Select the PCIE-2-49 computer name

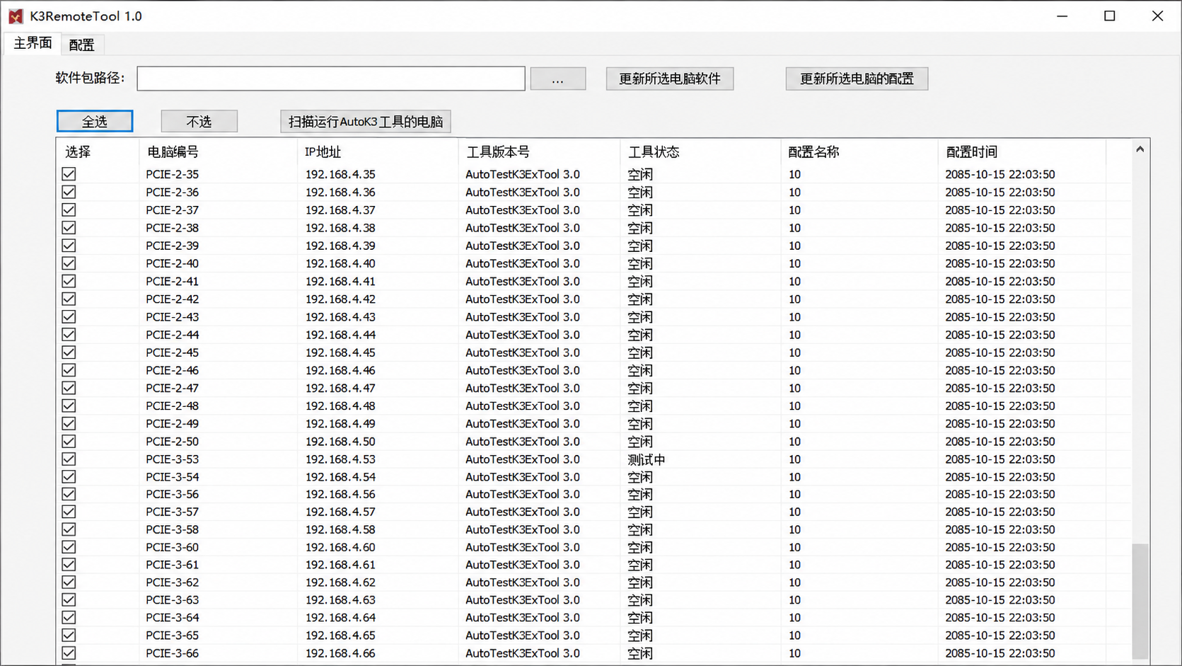click(173, 423)
